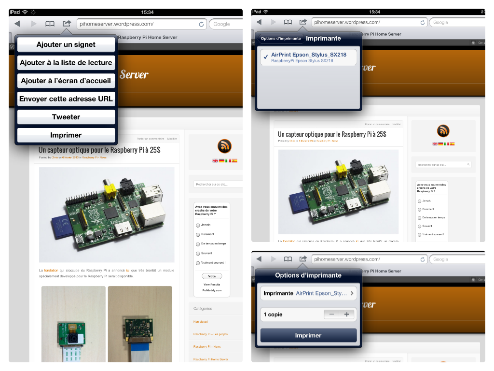Focus the URL field in bottom-right screenshot
Viewport: 494px width, 371px height.
pos(369,259)
